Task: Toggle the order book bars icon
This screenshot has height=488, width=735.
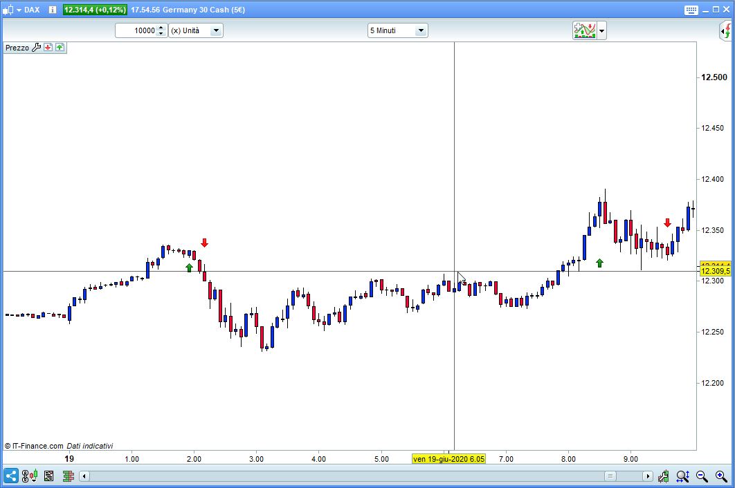Action: 69,476
